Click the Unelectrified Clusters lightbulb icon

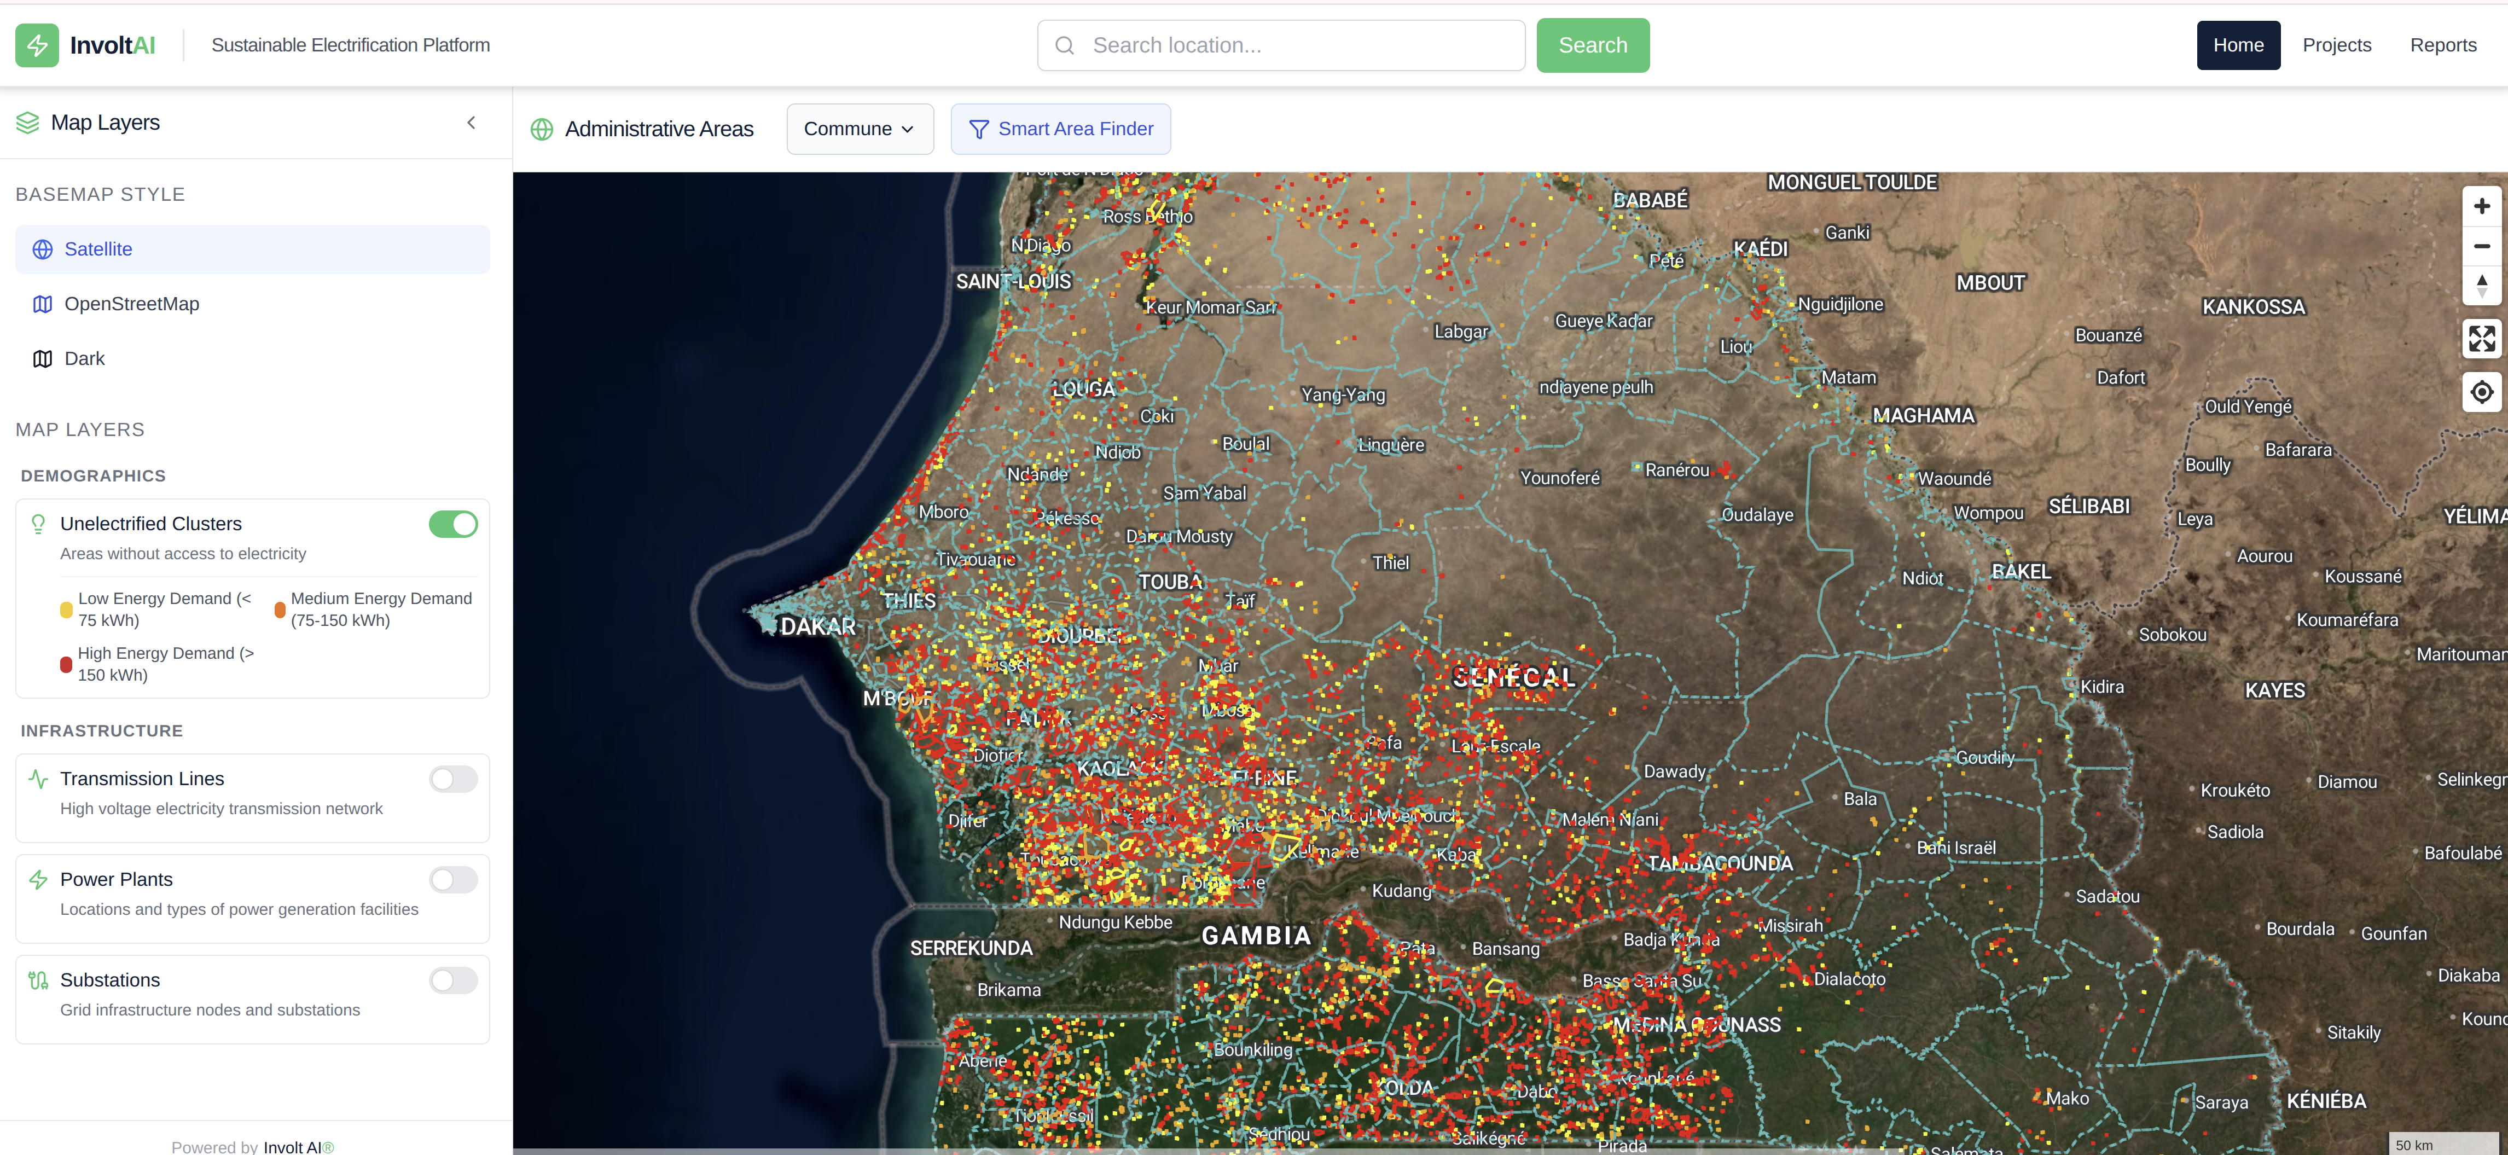[x=39, y=524]
